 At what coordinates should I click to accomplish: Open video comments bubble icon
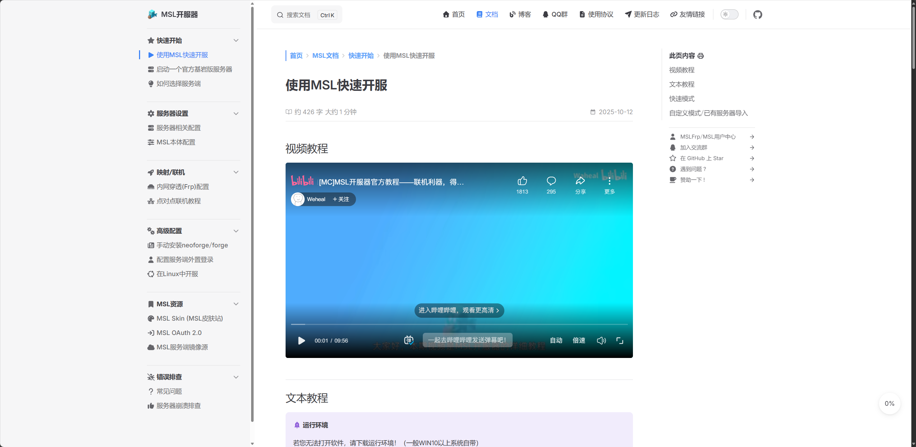[x=551, y=181]
